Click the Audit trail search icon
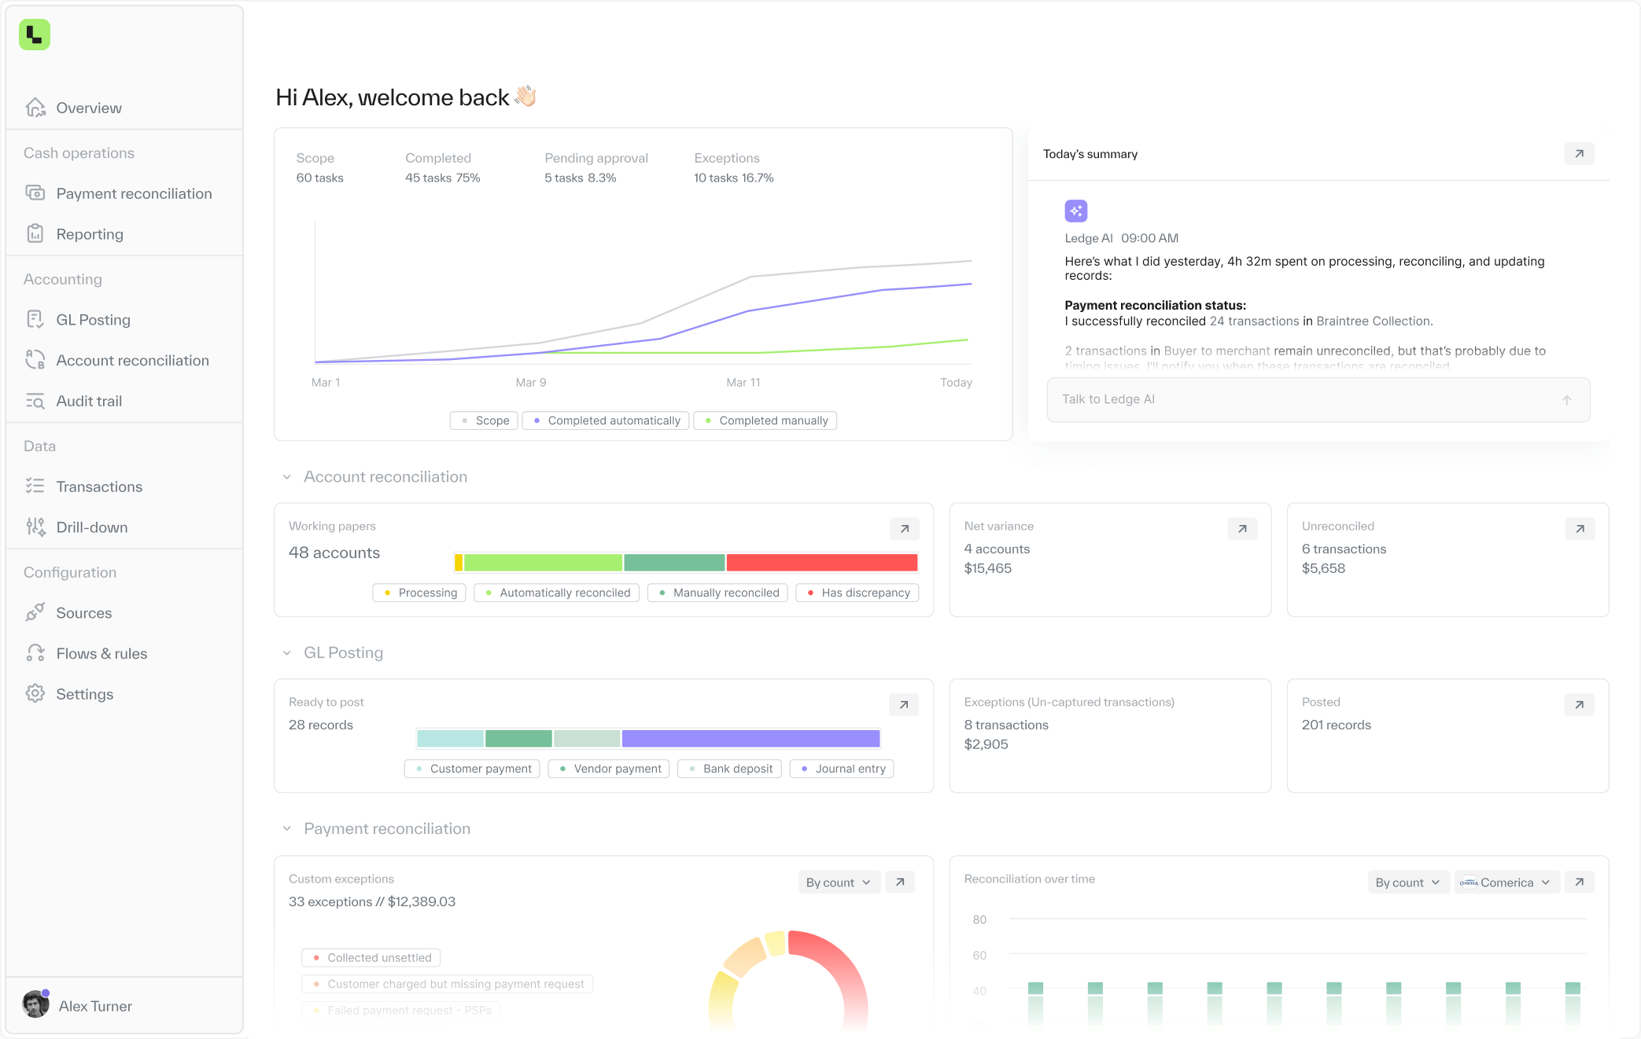This screenshot has width=1641, height=1039. click(x=35, y=401)
